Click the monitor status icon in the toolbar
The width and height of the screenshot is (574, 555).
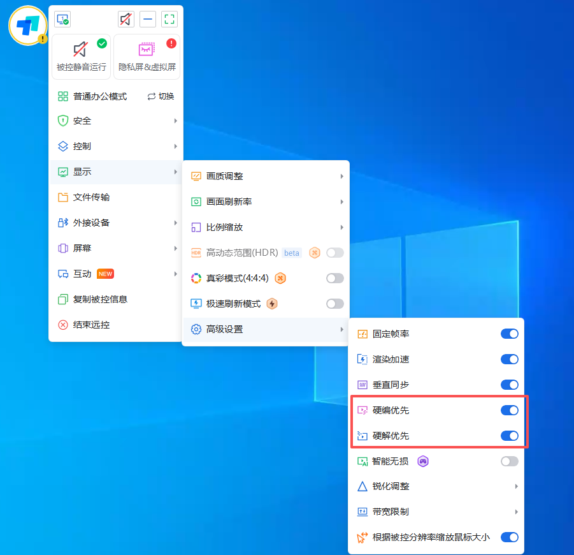tap(62, 19)
